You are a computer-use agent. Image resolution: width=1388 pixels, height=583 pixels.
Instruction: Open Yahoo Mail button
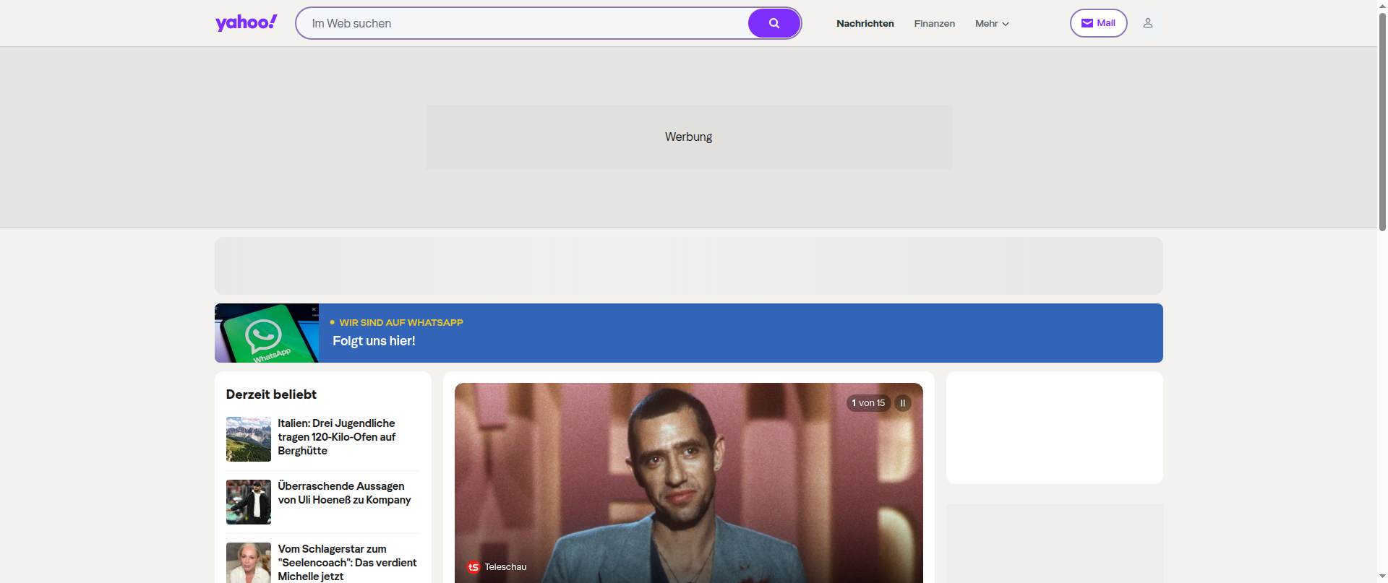[x=1098, y=23]
